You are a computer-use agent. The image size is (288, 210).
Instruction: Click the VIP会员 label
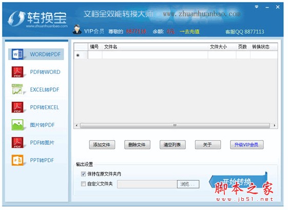[x=94, y=31]
